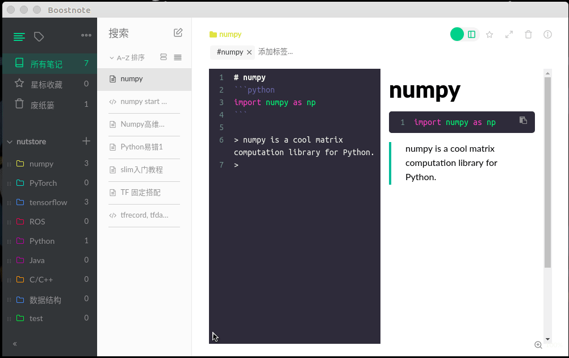Open Trash (废纸篓)
Viewport: 569px width, 358px height.
(x=50, y=105)
